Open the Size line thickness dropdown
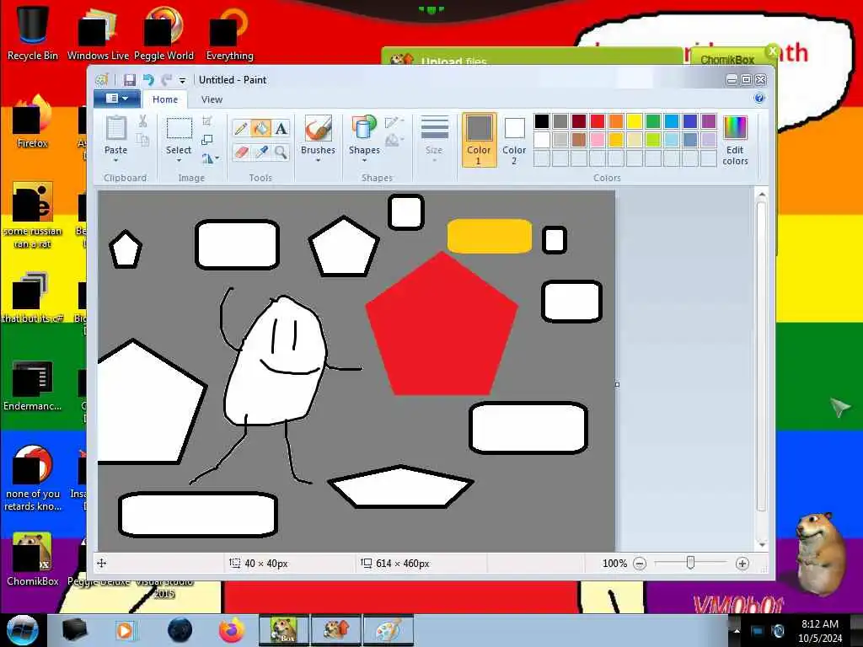This screenshot has width=863, height=647. (434, 139)
